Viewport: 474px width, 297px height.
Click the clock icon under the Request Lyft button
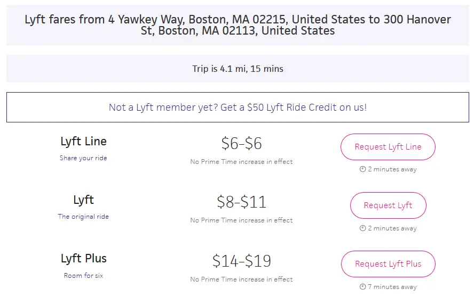click(362, 228)
